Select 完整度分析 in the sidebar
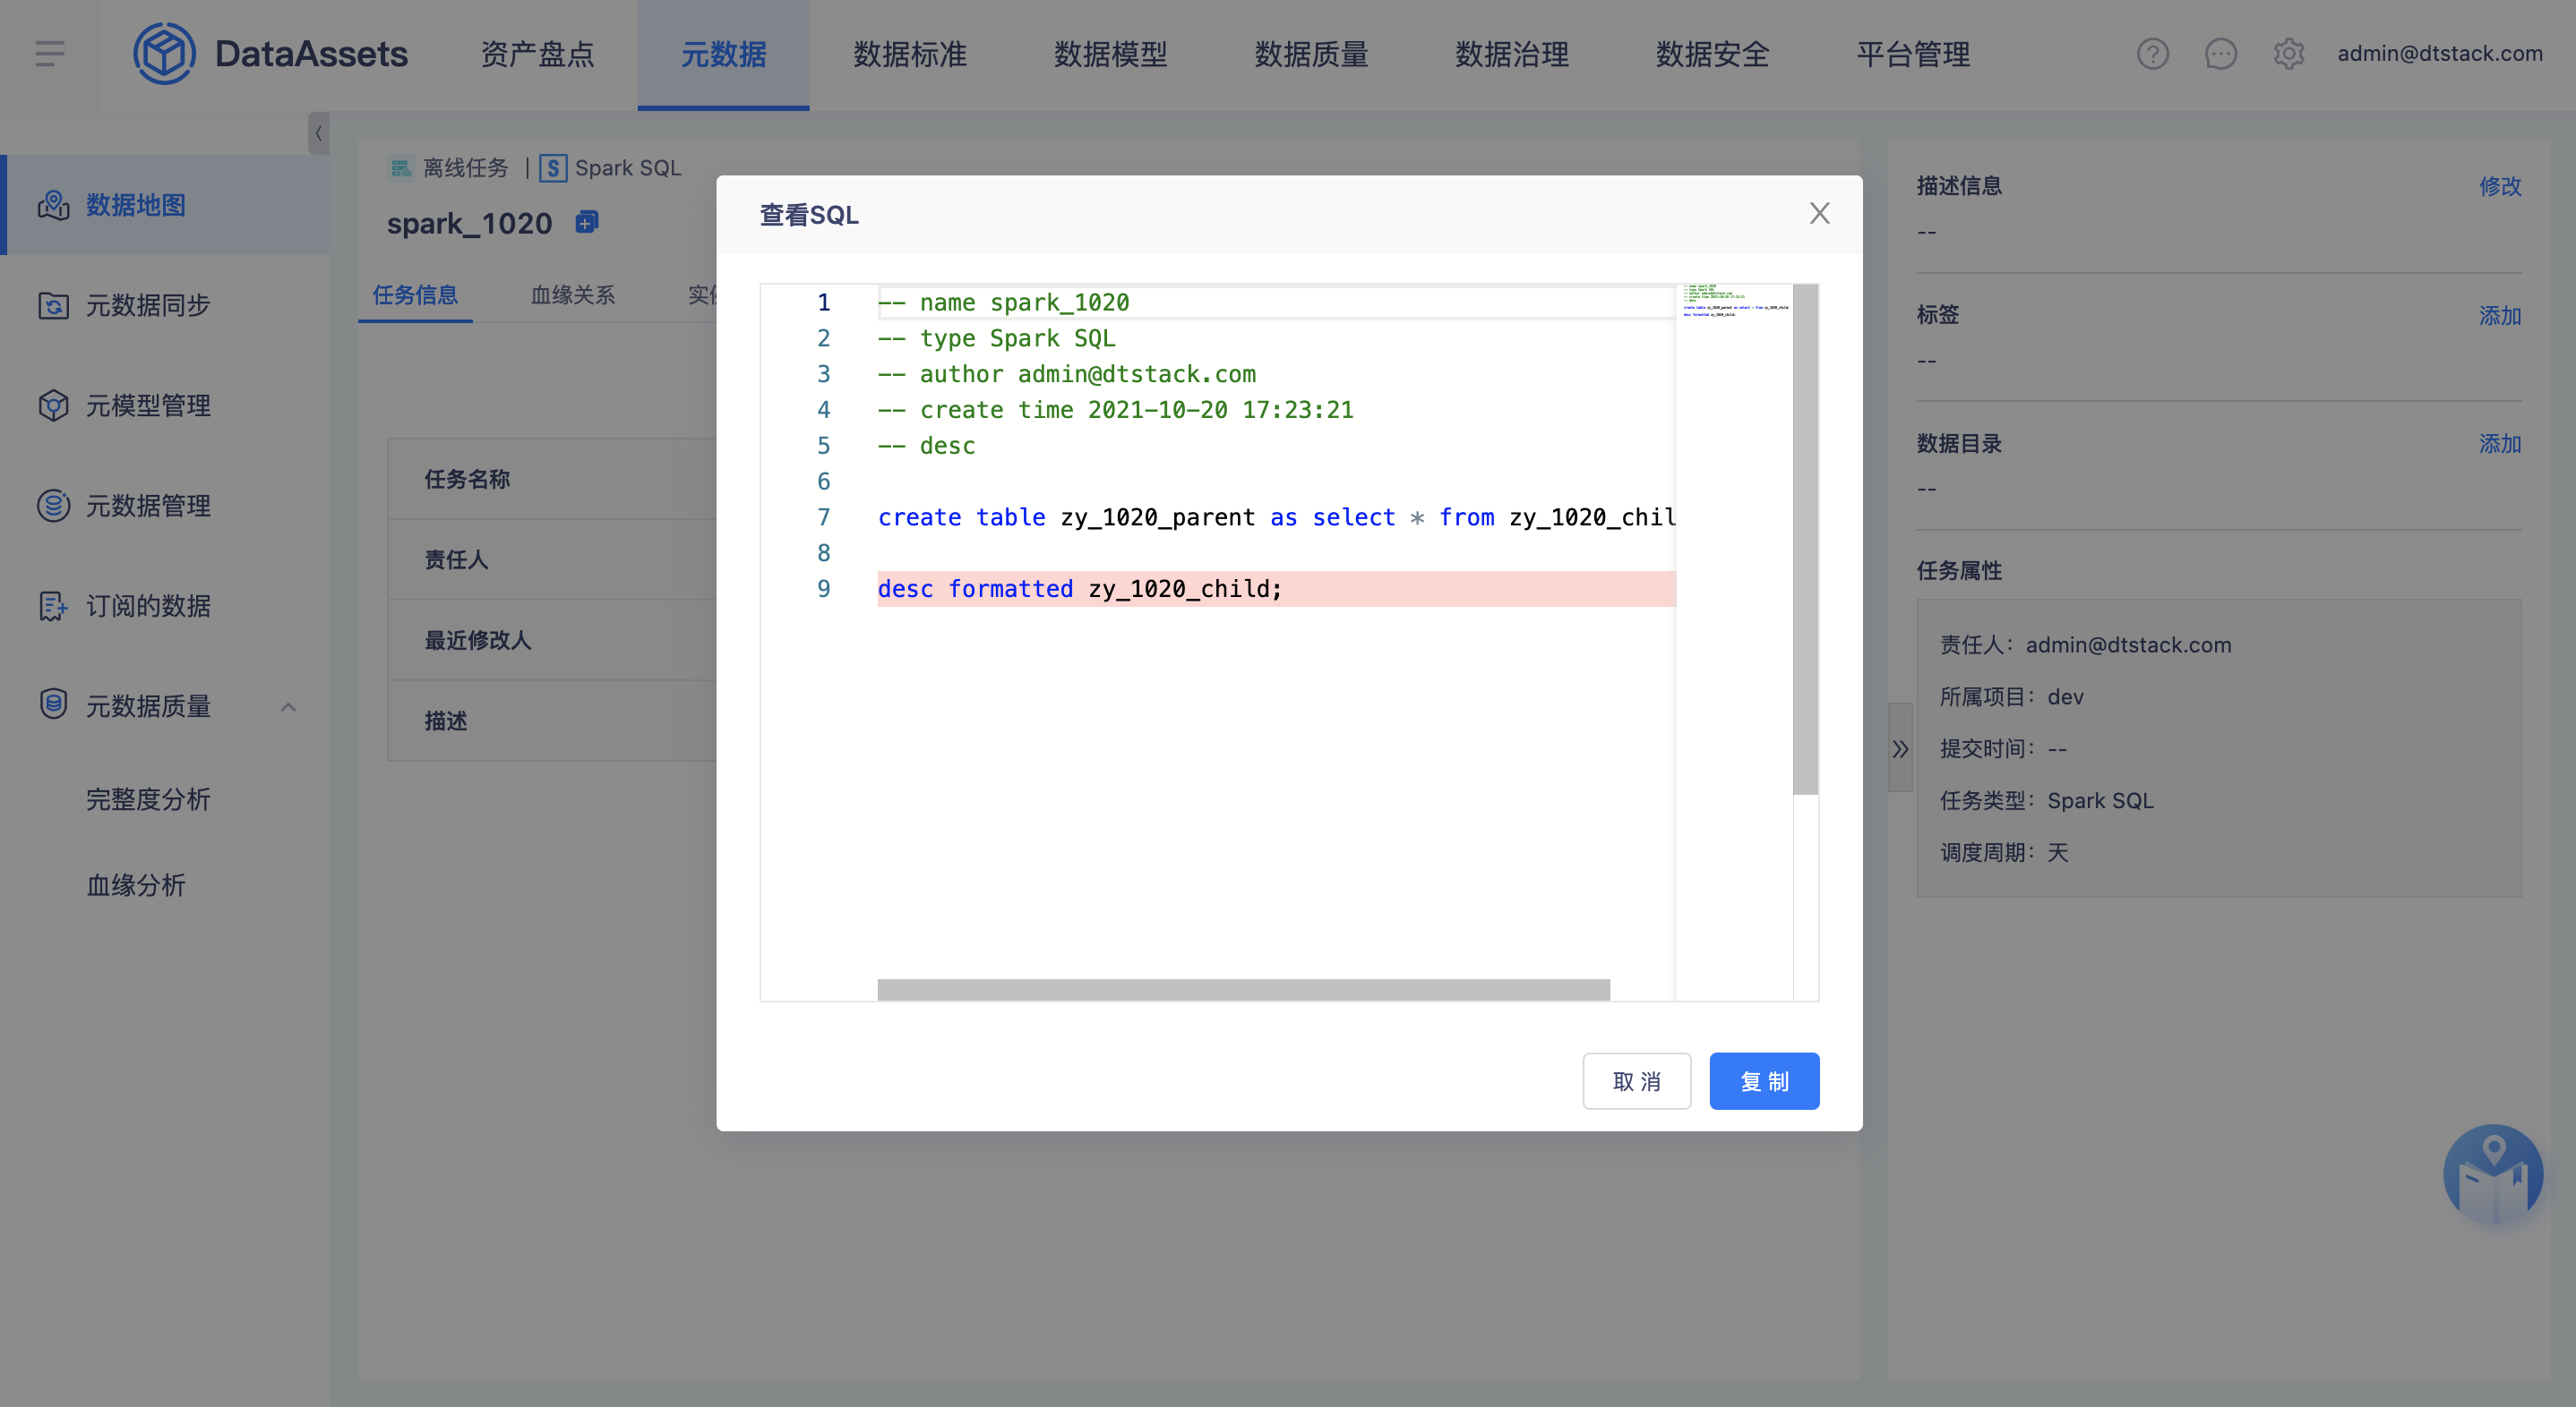The width and height of the screenshot is (2576, 1407). [x=148, y=798]
